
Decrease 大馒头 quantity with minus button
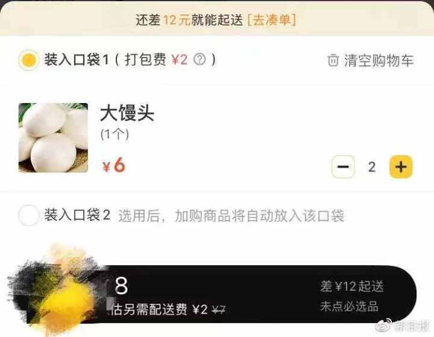coord(343,167)
